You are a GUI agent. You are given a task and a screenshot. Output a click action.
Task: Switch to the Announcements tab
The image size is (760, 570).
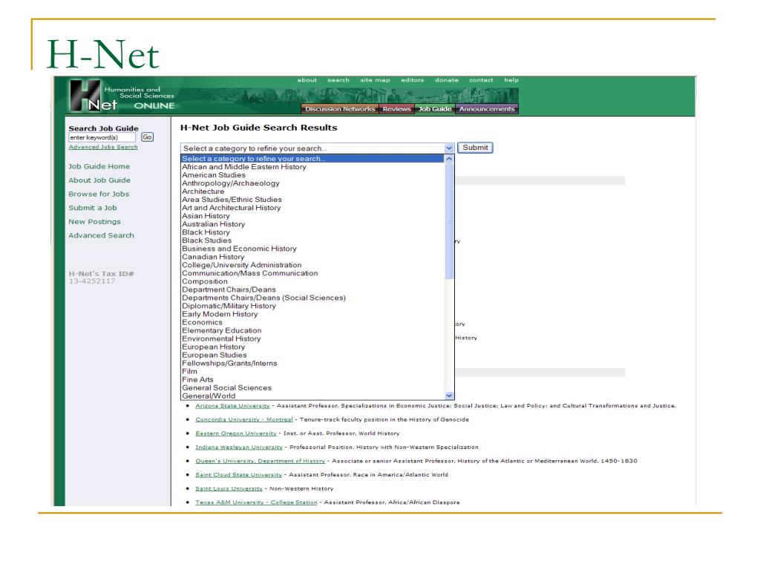tap(487, 109)
